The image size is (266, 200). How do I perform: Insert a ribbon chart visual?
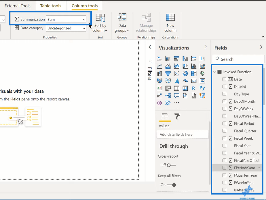tap(202, 66)
